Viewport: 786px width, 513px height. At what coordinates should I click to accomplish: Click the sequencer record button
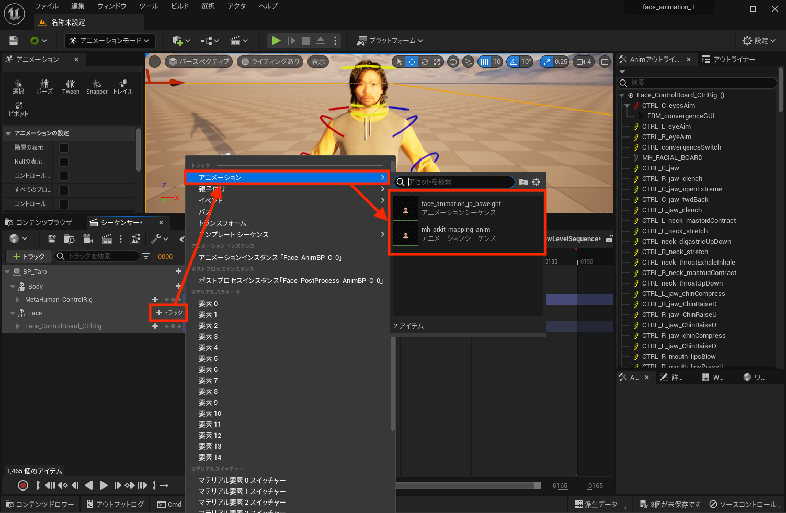click(x=22, y=485)
